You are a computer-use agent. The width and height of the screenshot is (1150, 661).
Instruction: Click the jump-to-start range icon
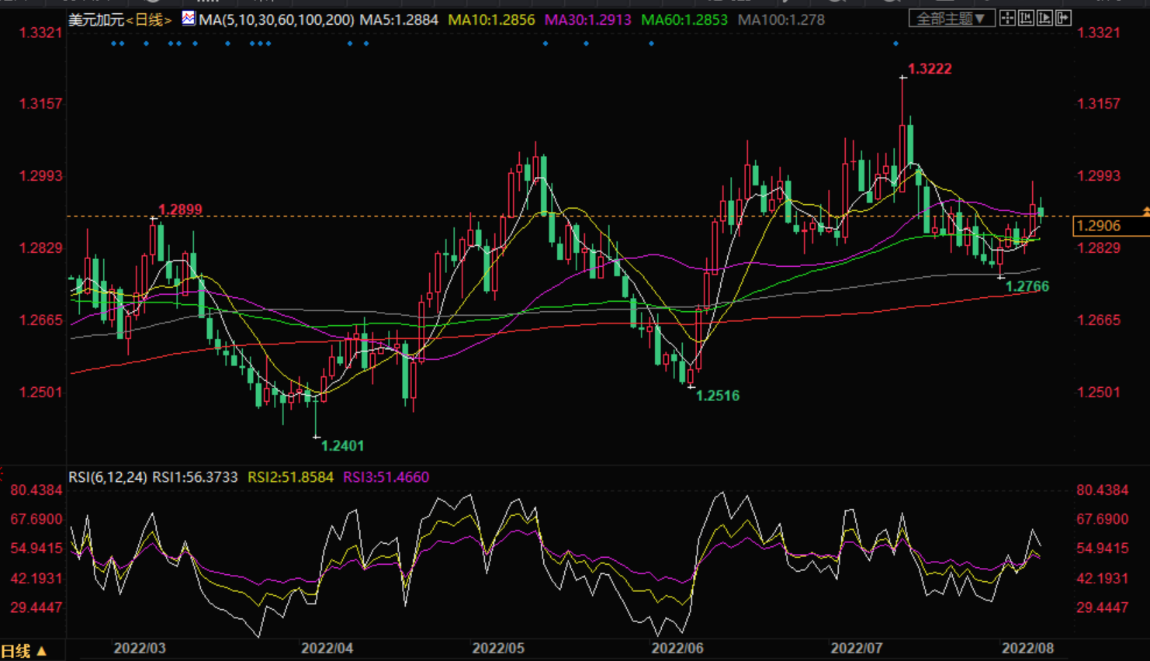[1026, 18]
